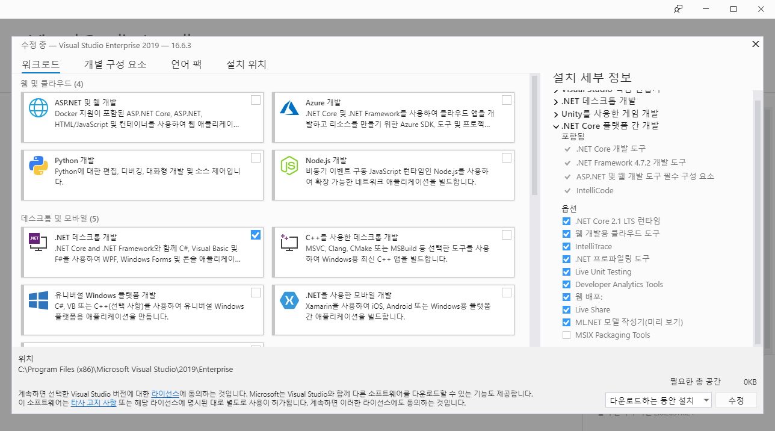Viewport: 775px width, 431px height.
Task: Switch to the 언어 팩 tab
Action: 186,64
